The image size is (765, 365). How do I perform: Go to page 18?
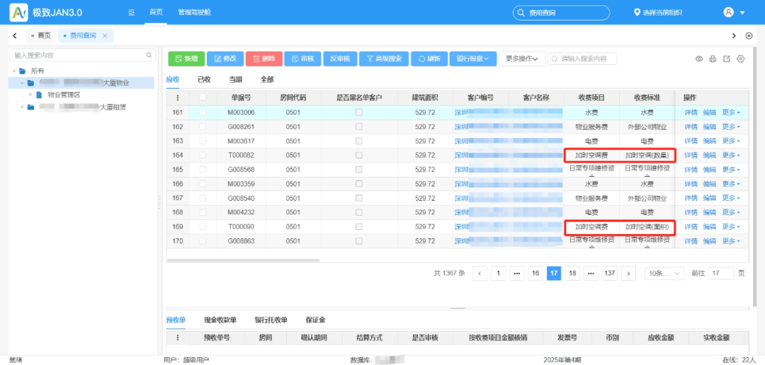tap(572, 273)
